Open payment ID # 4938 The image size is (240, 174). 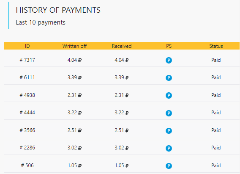[27, 95]
